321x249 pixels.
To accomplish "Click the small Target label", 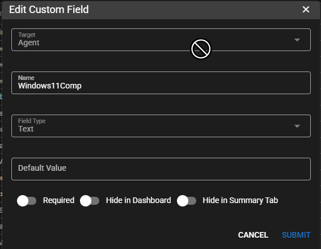I will (27, 35).
